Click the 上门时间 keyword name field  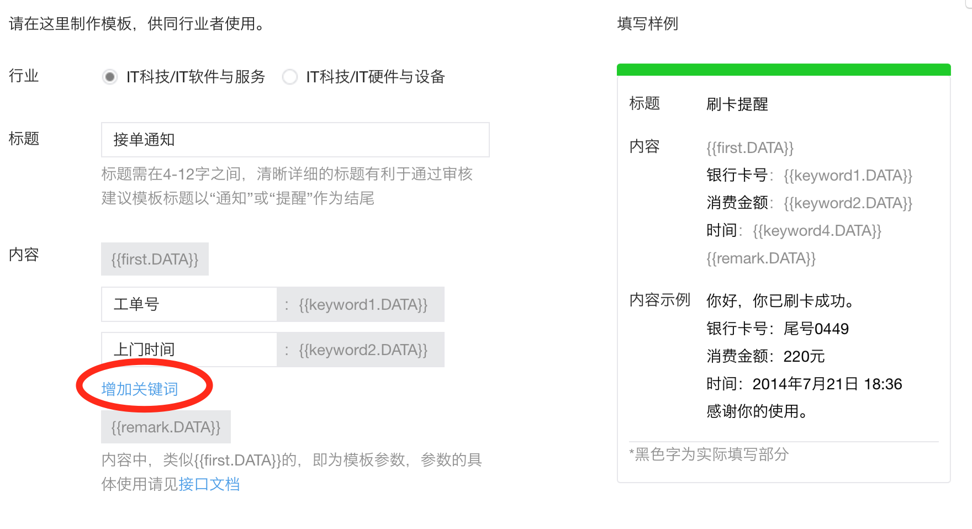[188, 350]
